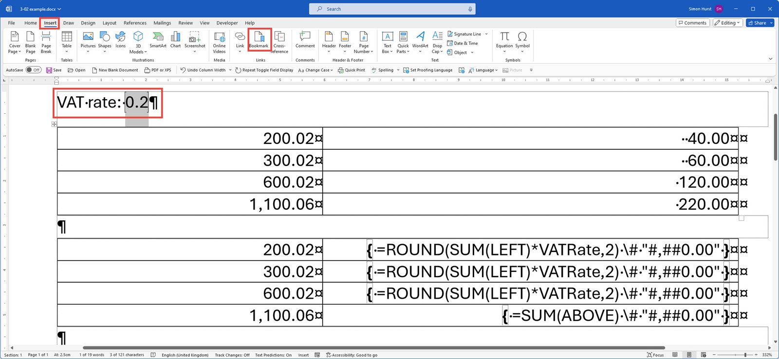Insert a Chart from Illustrations group
779x359 pixels.
point(175,39)
